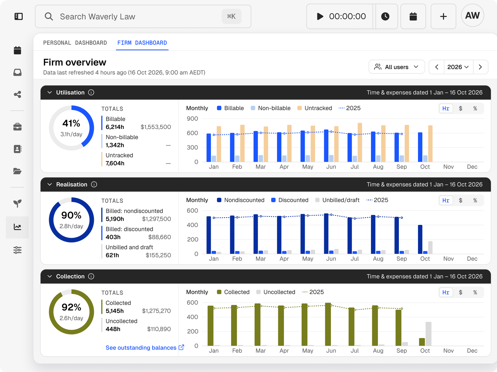Switch Realisation chart to dollar view
The width and height of the screenshot is (497, 372).
(461, 200)
